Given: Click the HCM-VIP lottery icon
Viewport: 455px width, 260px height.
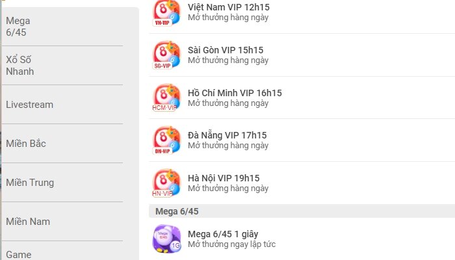Looking at the screenshot, I should (x=166, y=97).
